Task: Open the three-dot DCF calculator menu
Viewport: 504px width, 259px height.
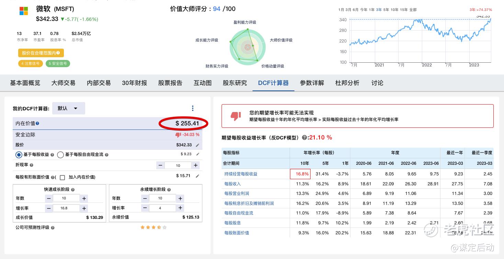Action: tap(193, 108)
